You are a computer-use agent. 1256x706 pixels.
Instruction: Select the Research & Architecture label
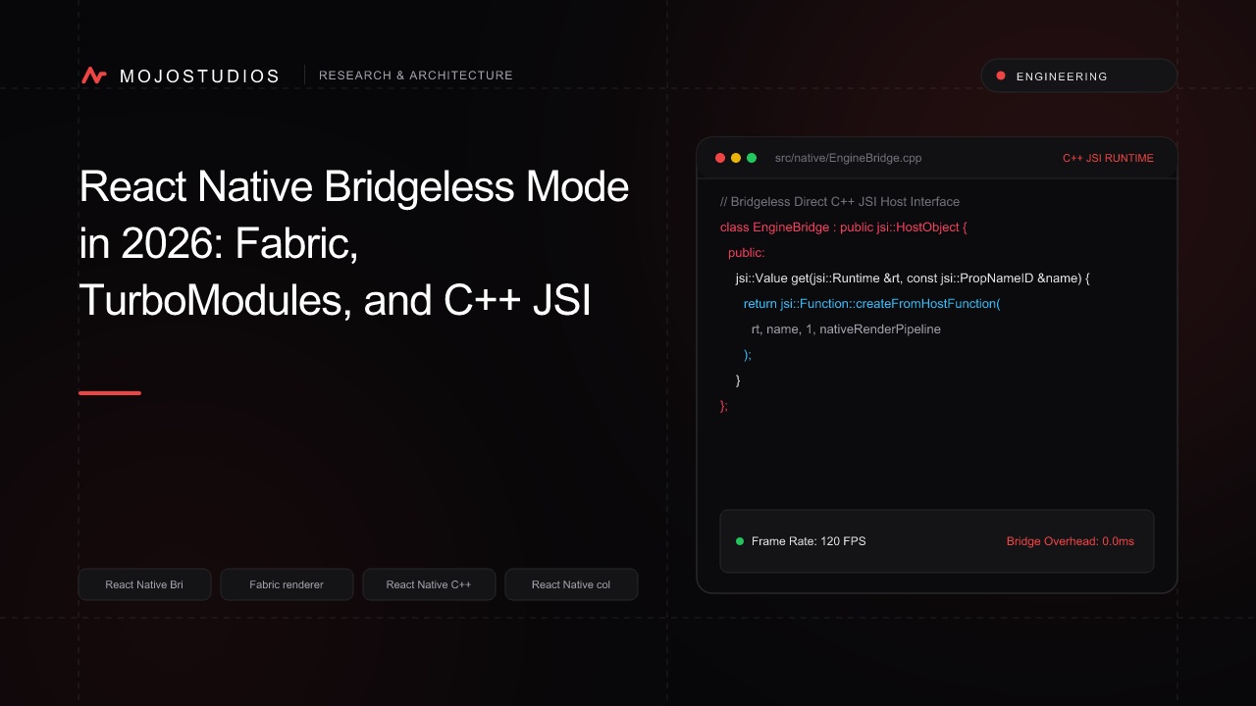click(x=416, y=76)
